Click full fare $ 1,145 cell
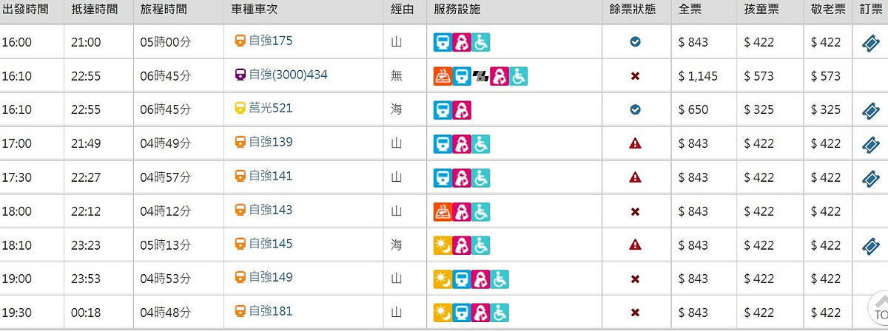The image size is (888, 331). 698,76
